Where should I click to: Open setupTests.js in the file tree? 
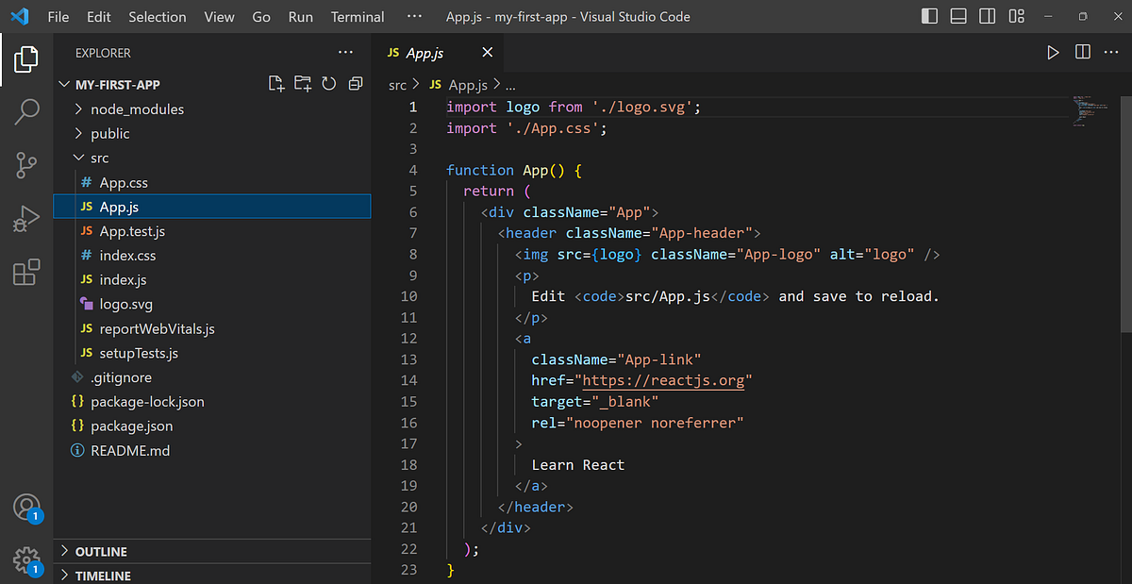tap(212, 354)
